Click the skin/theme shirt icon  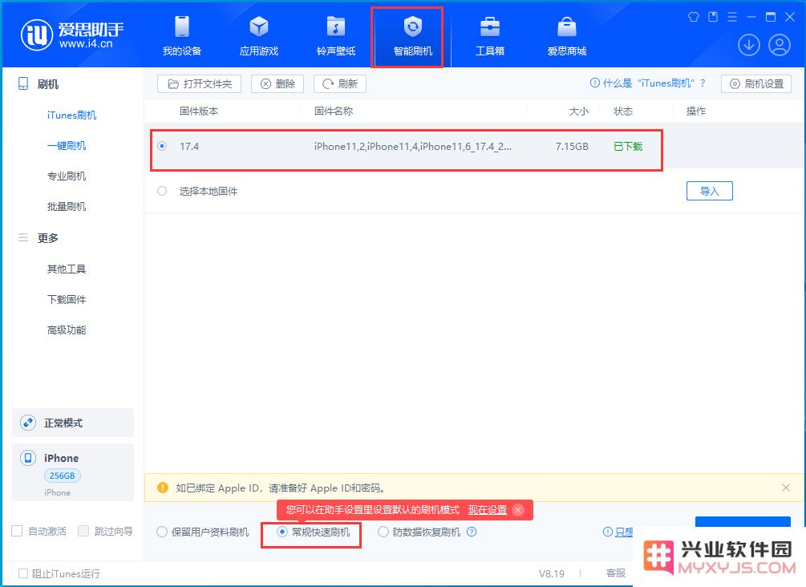coord(694,17)
